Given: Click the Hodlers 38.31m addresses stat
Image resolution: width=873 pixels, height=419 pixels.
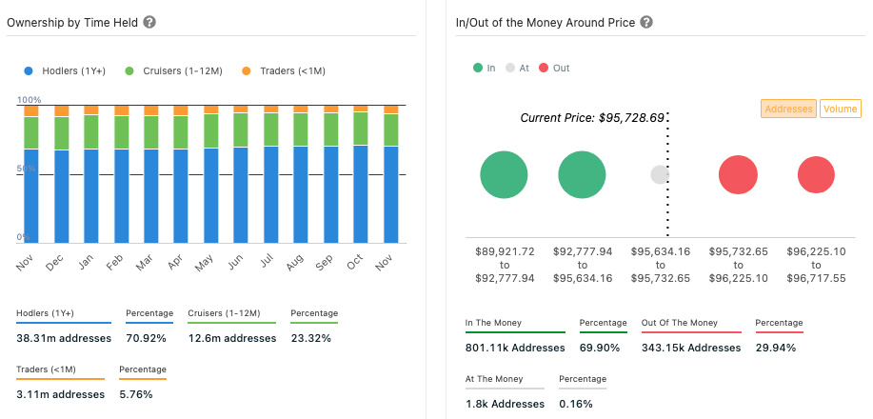Looking at the screenshot, I should coord(64,338).
